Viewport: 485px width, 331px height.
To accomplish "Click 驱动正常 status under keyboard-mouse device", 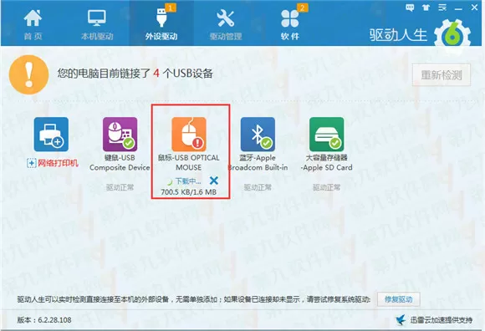I will pyautogui.click(x=120, y=187).
